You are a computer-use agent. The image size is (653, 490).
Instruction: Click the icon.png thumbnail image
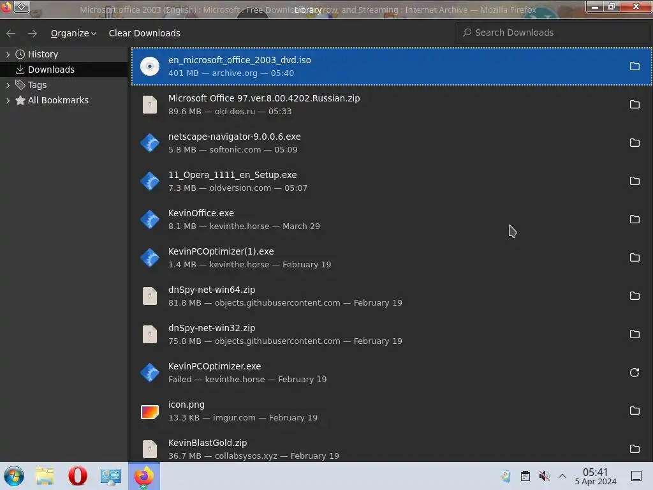click(x=149, y=412)
